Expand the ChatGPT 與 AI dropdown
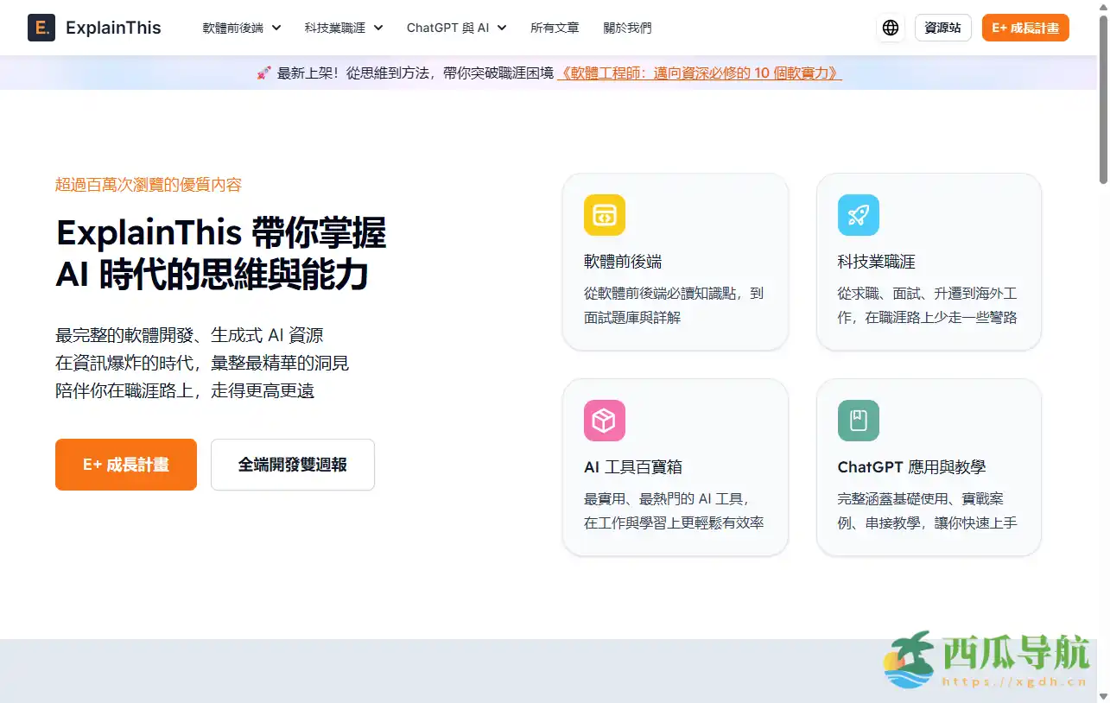Screen dimensions: 1110x703 tap(456, 28)
